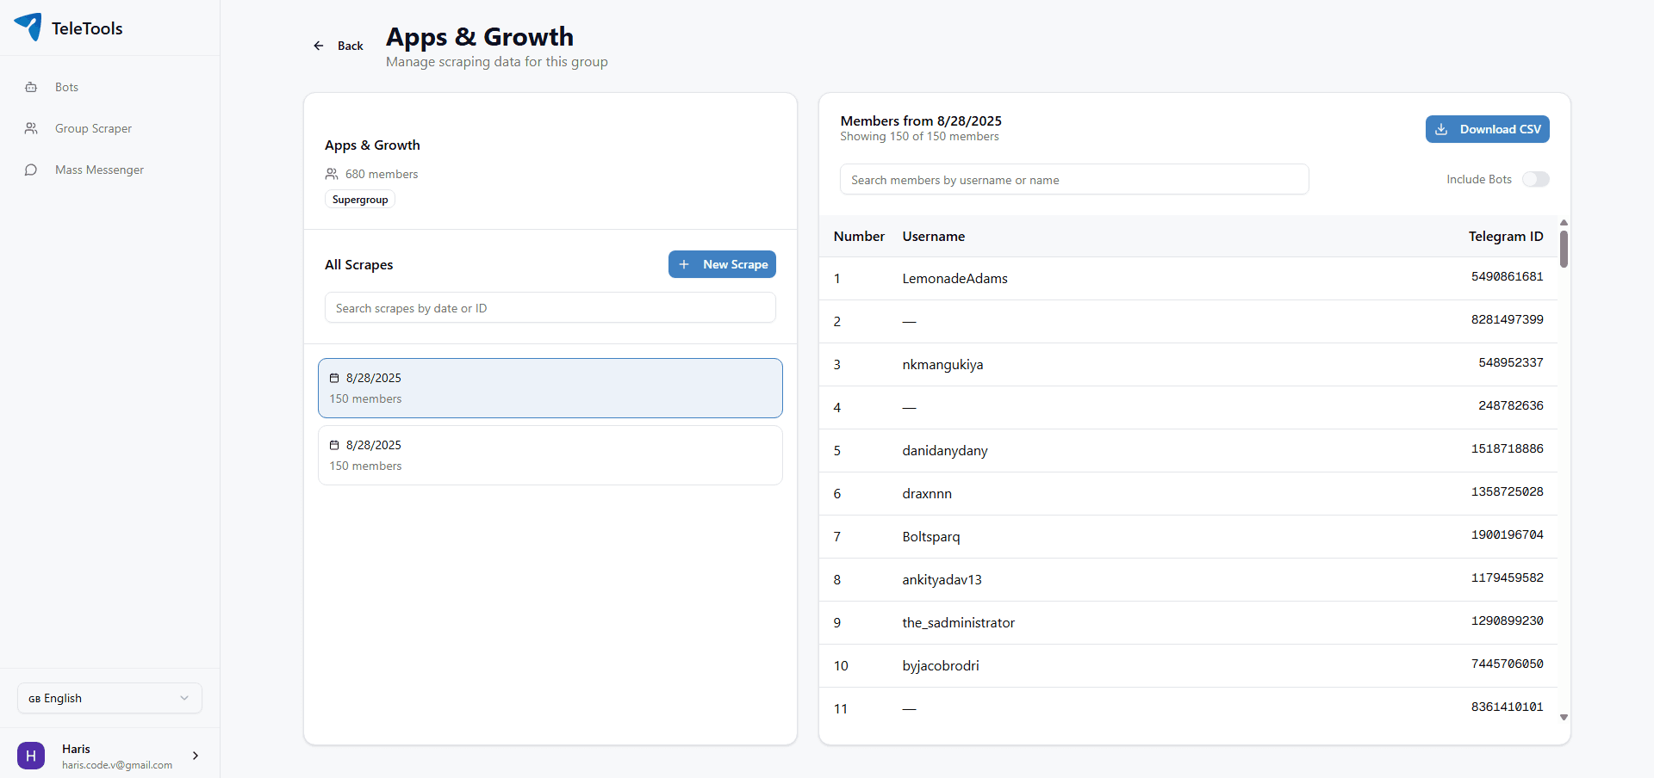Select username byjacobrodri

click(941, 665)
